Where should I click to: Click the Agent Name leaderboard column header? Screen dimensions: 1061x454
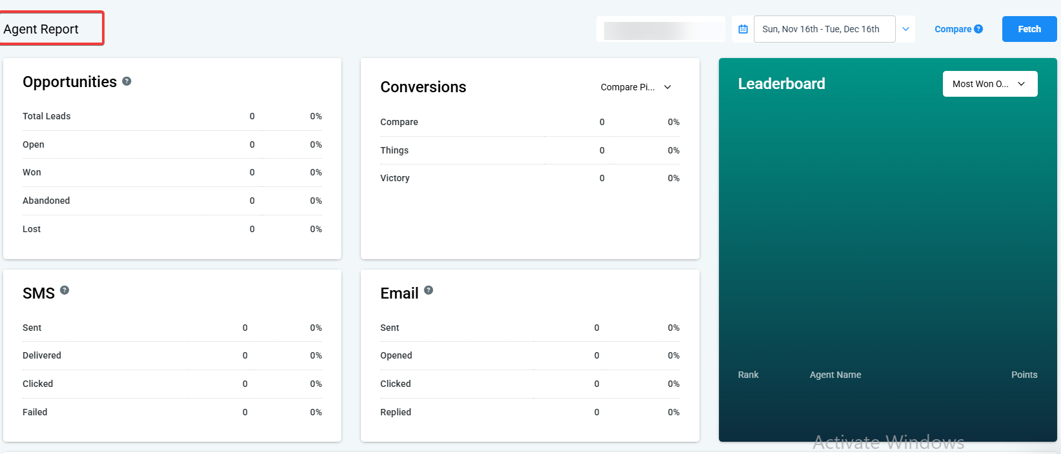tap(835, 375)
